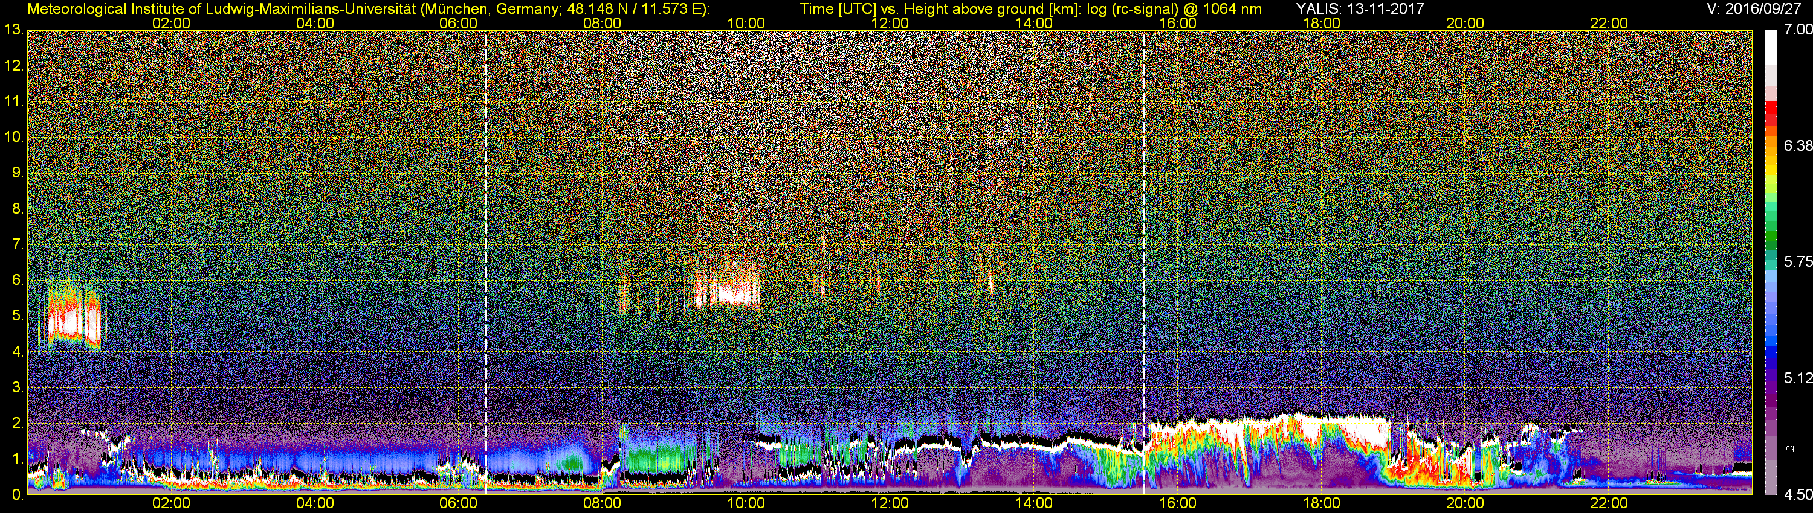Image resolution: width=1813 pixels, height=513 pixels.
Task: Click the 14:00 label on the top time axis
Action: tap(1034, 23)
